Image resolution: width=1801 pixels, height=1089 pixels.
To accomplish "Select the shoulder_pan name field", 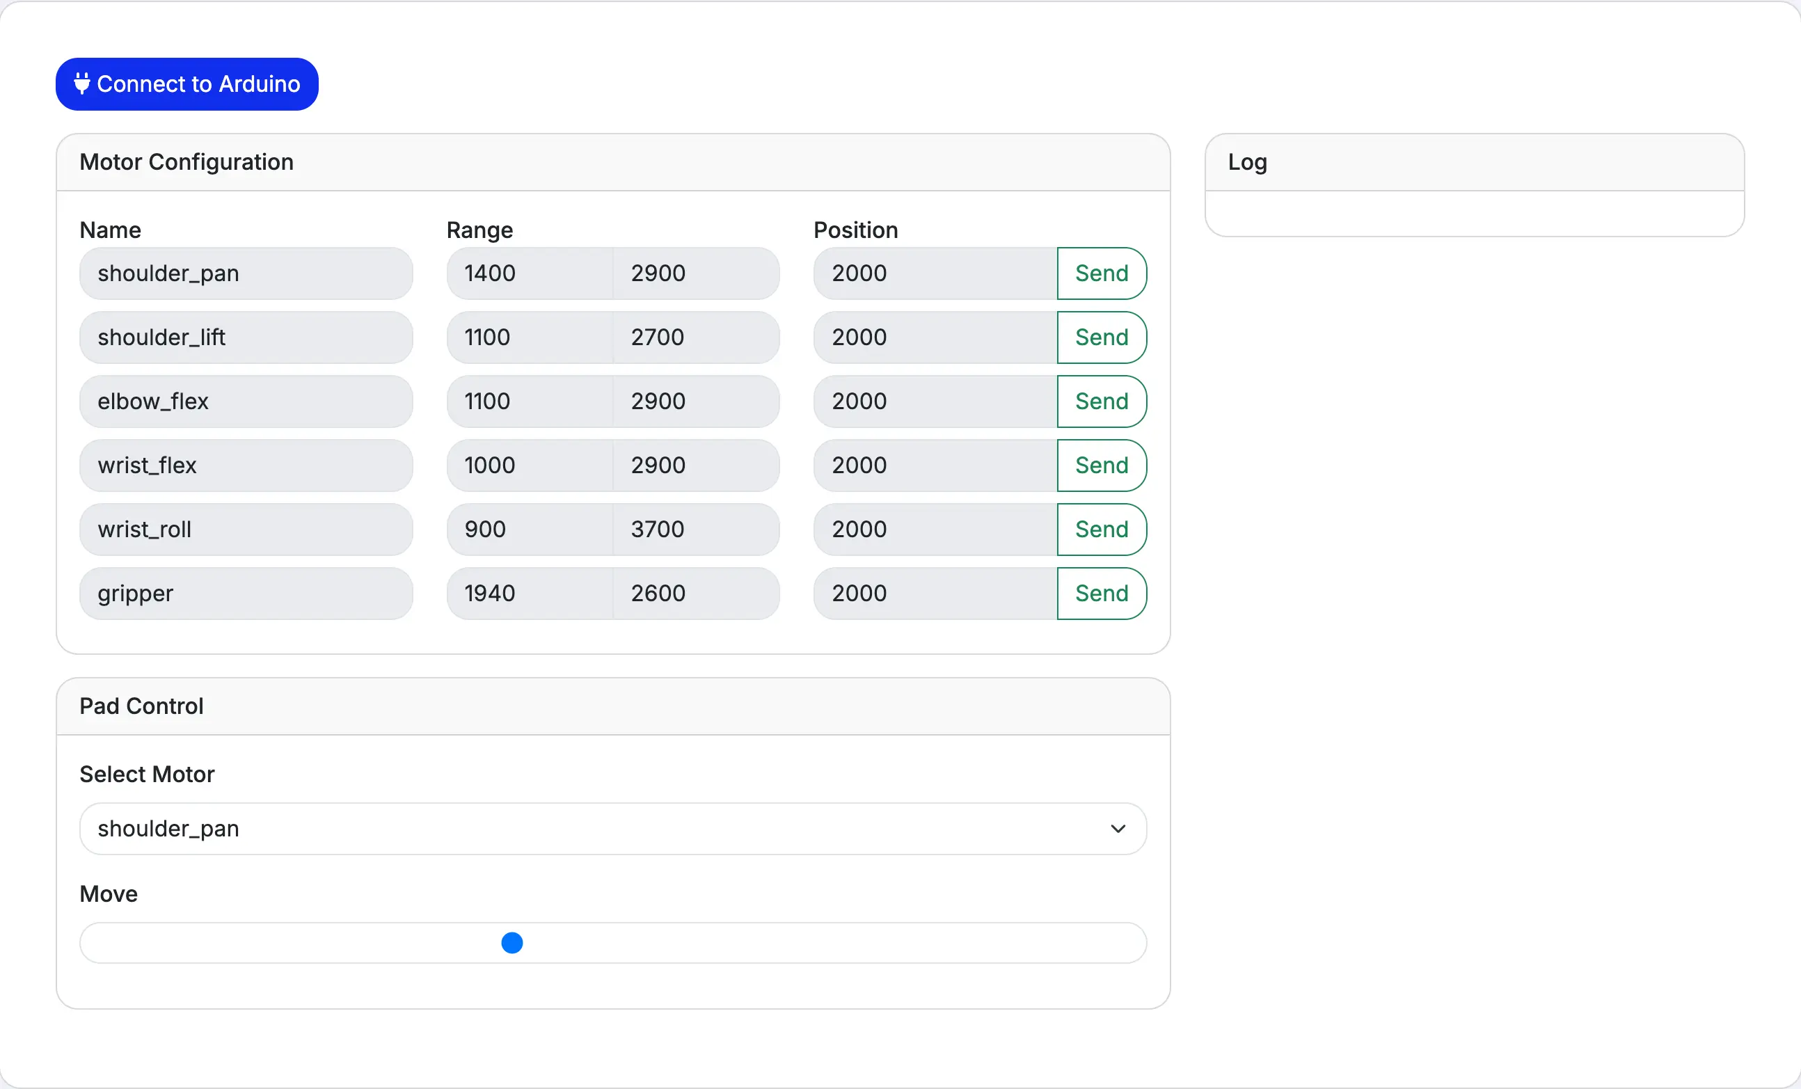I will [246, 273].
